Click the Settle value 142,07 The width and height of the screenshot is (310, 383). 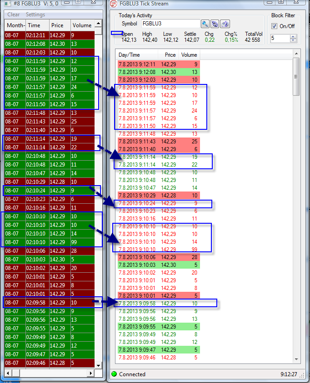[192, 40]
